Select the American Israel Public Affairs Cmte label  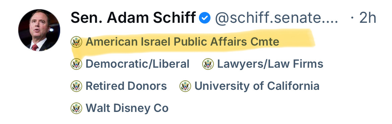183,42
